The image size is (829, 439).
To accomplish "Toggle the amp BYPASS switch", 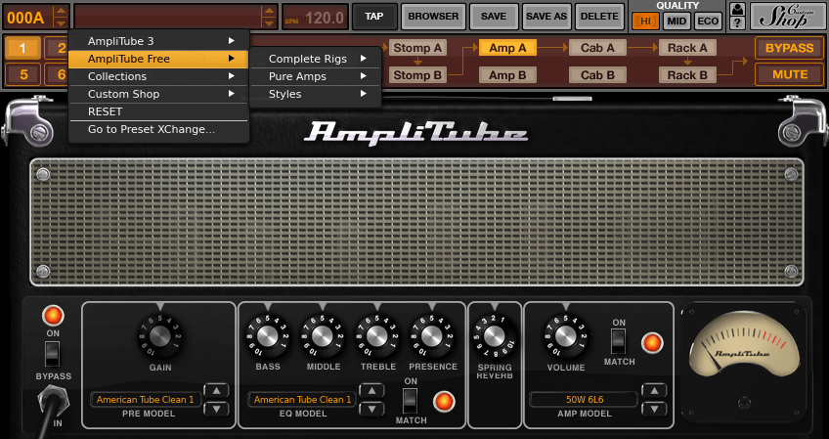I will tap(52, 354).
